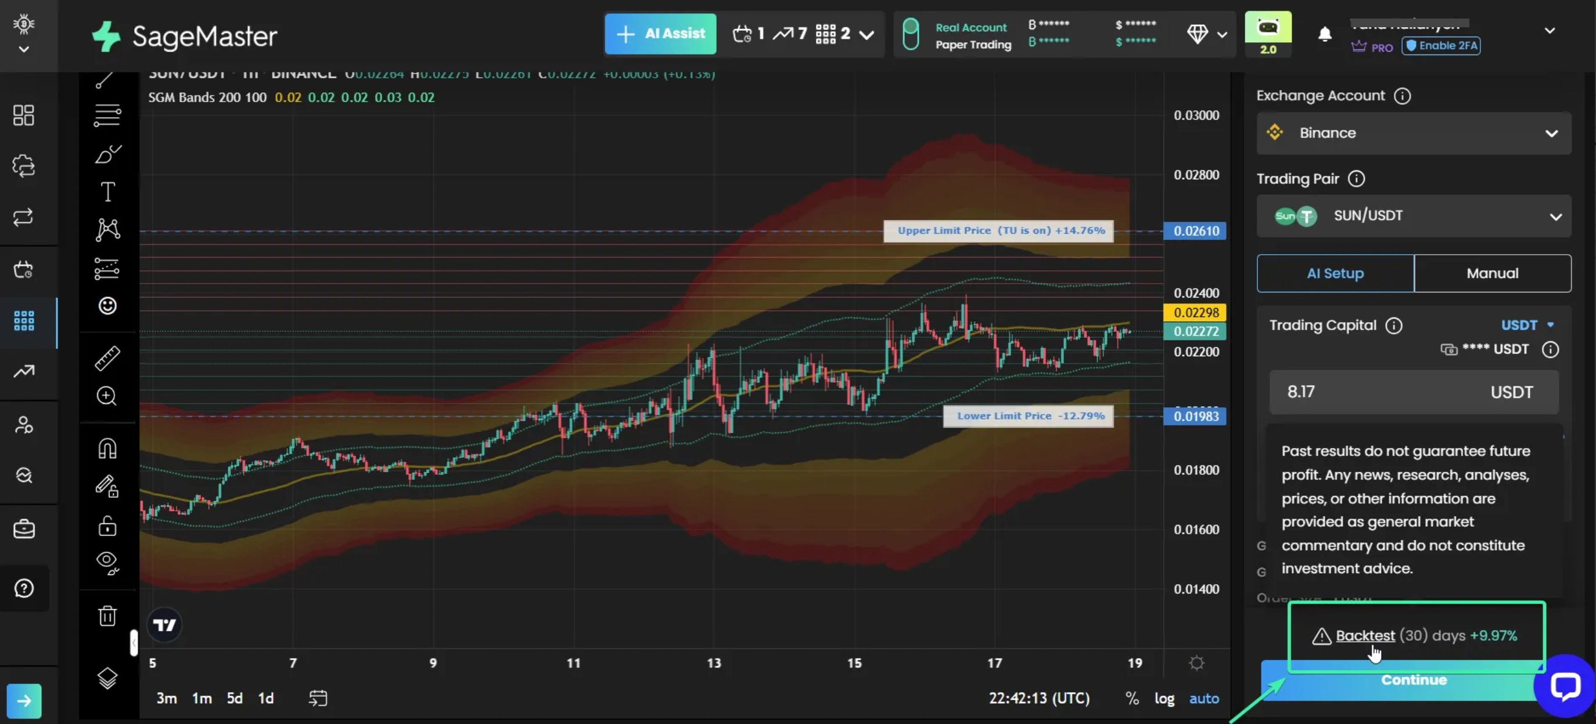This screenshot has height=724, width=1596.
Task: Select the Text tool
Action: pos(108,191)
